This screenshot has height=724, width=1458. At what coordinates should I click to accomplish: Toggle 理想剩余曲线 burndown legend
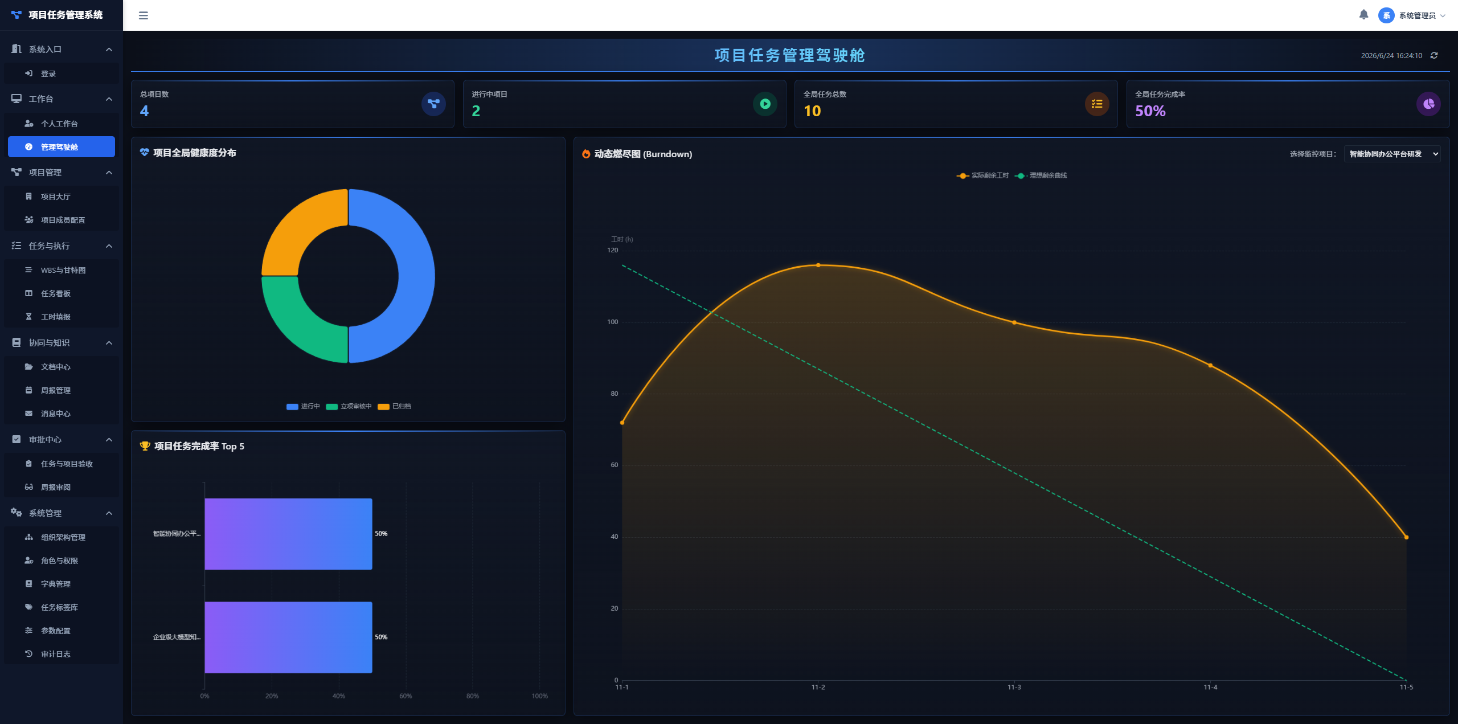tap(1041, 175)
